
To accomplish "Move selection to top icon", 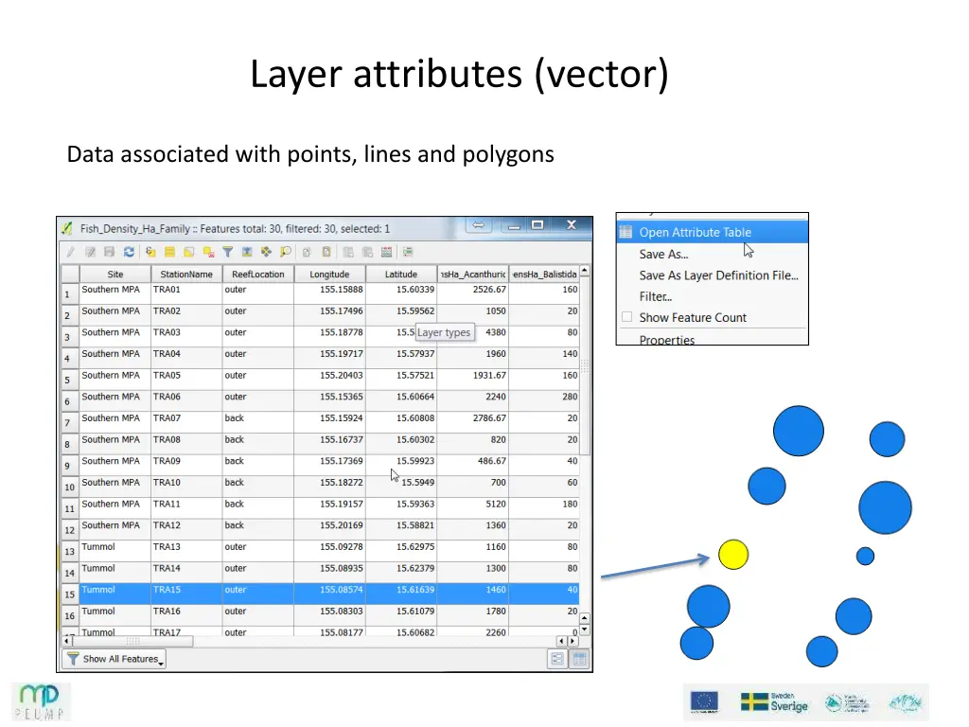I will click(x=247, y=252).
